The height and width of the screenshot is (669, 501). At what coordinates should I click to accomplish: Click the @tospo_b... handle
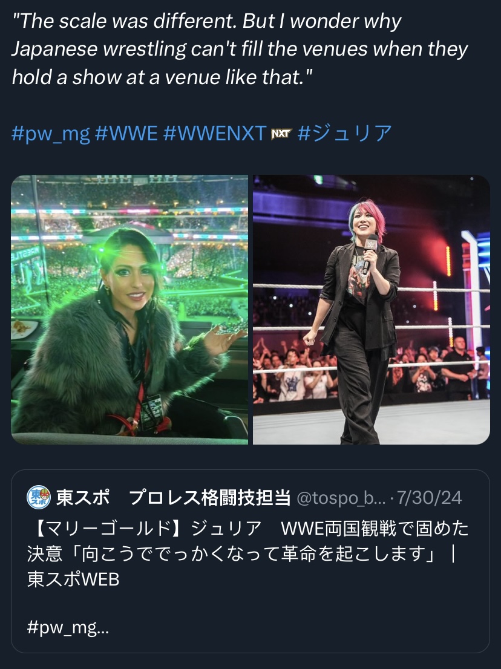[x=341, y=498]
